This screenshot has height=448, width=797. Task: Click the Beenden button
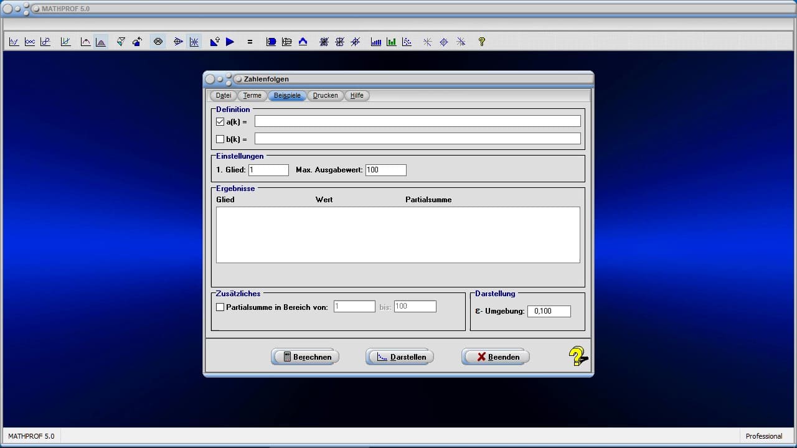(x=496, y=357)
